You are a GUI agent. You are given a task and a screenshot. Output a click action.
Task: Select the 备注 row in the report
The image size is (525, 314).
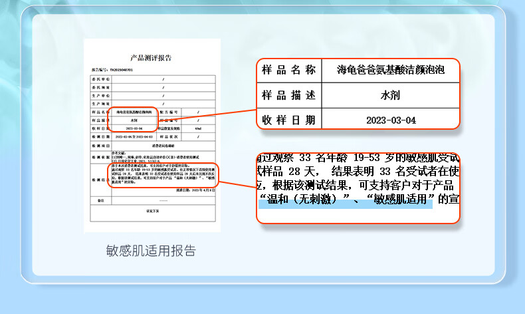coord(154,200)
